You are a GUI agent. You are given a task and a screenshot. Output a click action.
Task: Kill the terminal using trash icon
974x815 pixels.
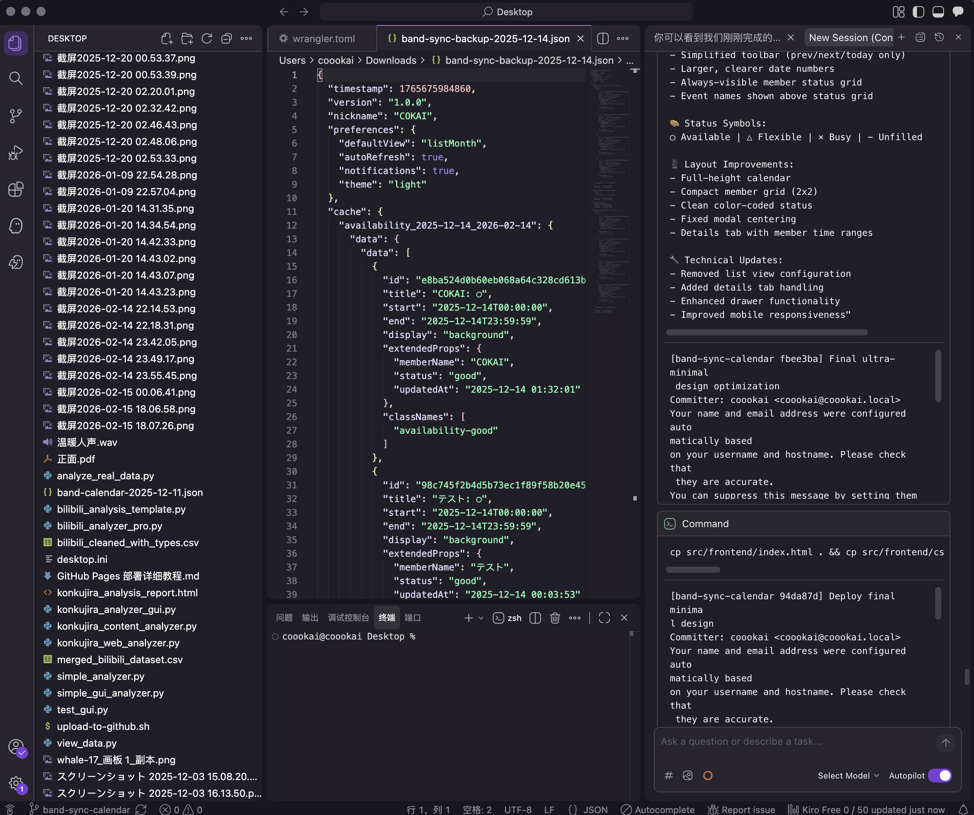coord(555,618)
